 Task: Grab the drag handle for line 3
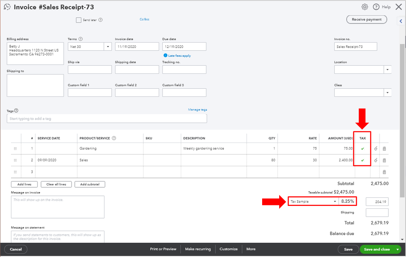point(15,172)
